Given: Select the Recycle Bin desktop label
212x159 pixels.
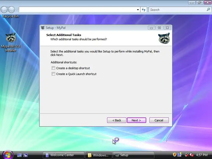Looking at the screenshot, I should (x=11, y=16).
